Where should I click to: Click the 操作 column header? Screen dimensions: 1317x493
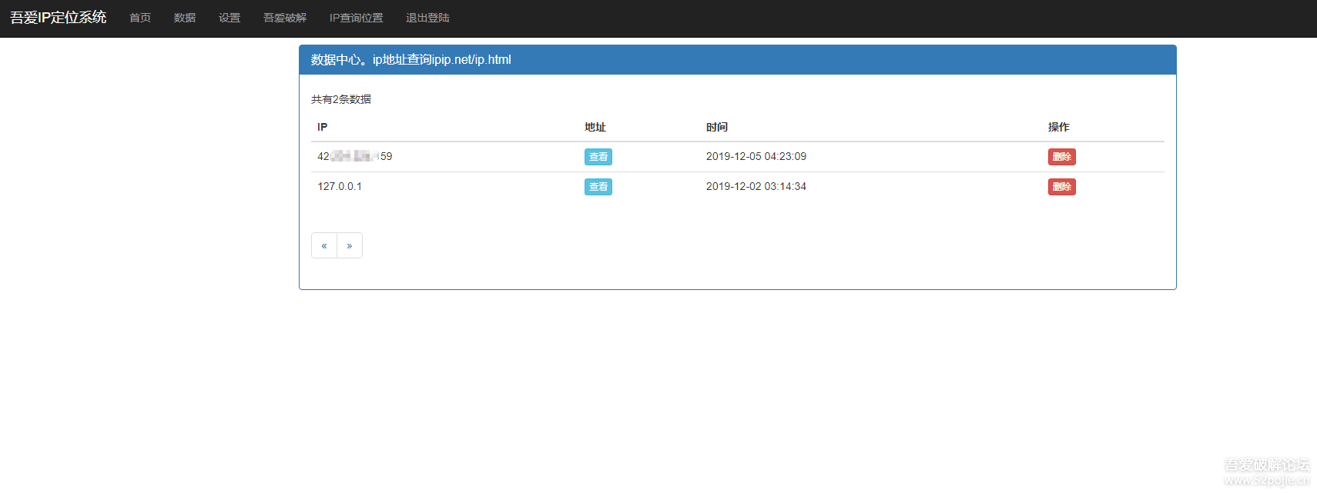click(x=1058, y=127)
